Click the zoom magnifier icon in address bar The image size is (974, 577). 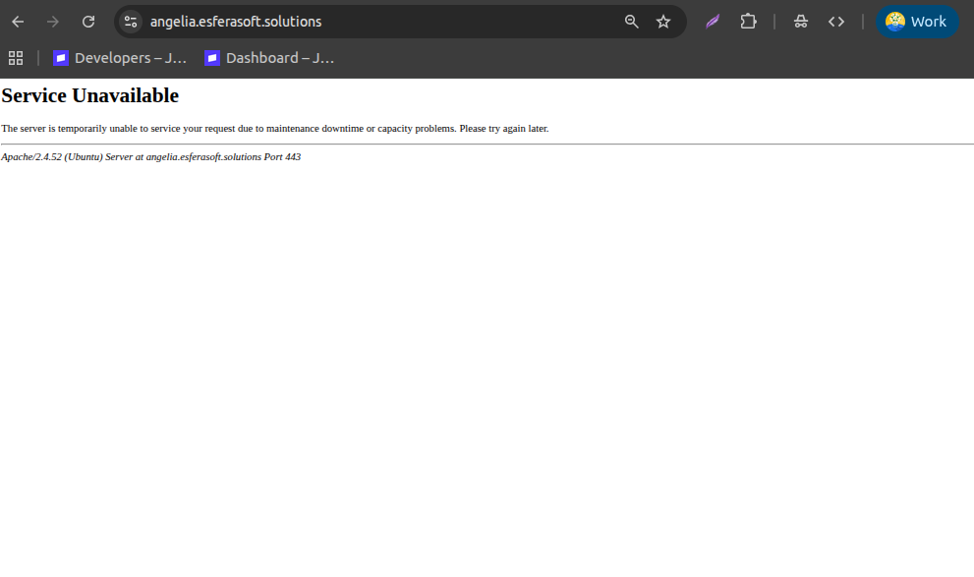[x=632, y=22]
